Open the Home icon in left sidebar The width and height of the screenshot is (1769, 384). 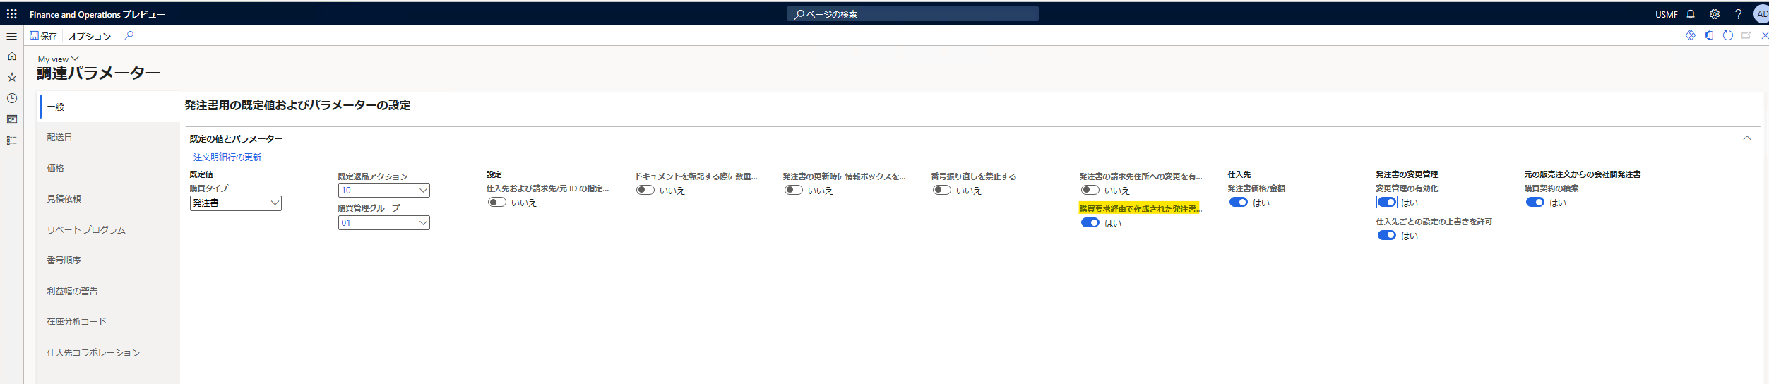click(x=12, y=56)
